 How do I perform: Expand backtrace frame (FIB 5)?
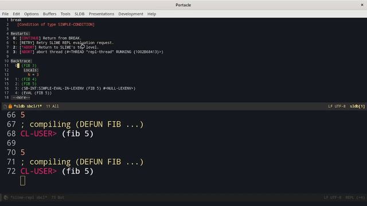pyautogui.click(x=29, y=84)
